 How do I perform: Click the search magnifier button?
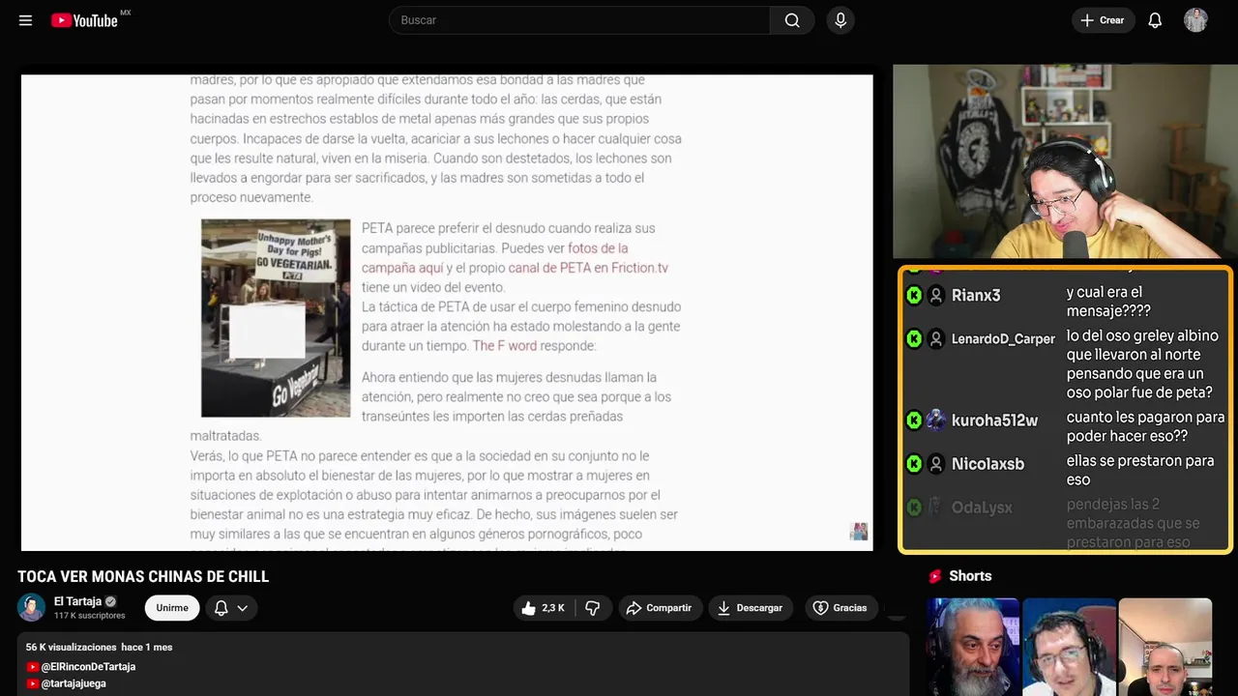[792, 20]
